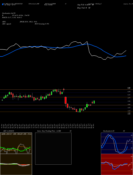Click the 'Avg Vol: 4.458 M' text
This screenshot has height=175, width=133.
point(85,5)
